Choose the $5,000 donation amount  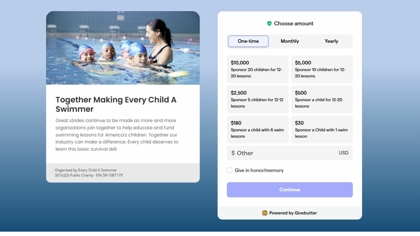click(x=322, y=69)
